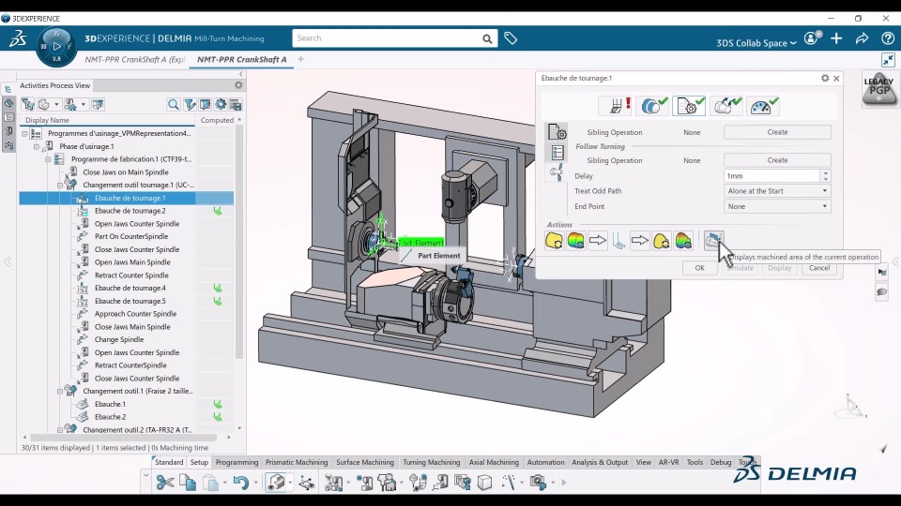This screenshot has height=506, width=901.
Task: Collapse Programmes d'usinage root node
Action: pos(24,133)
